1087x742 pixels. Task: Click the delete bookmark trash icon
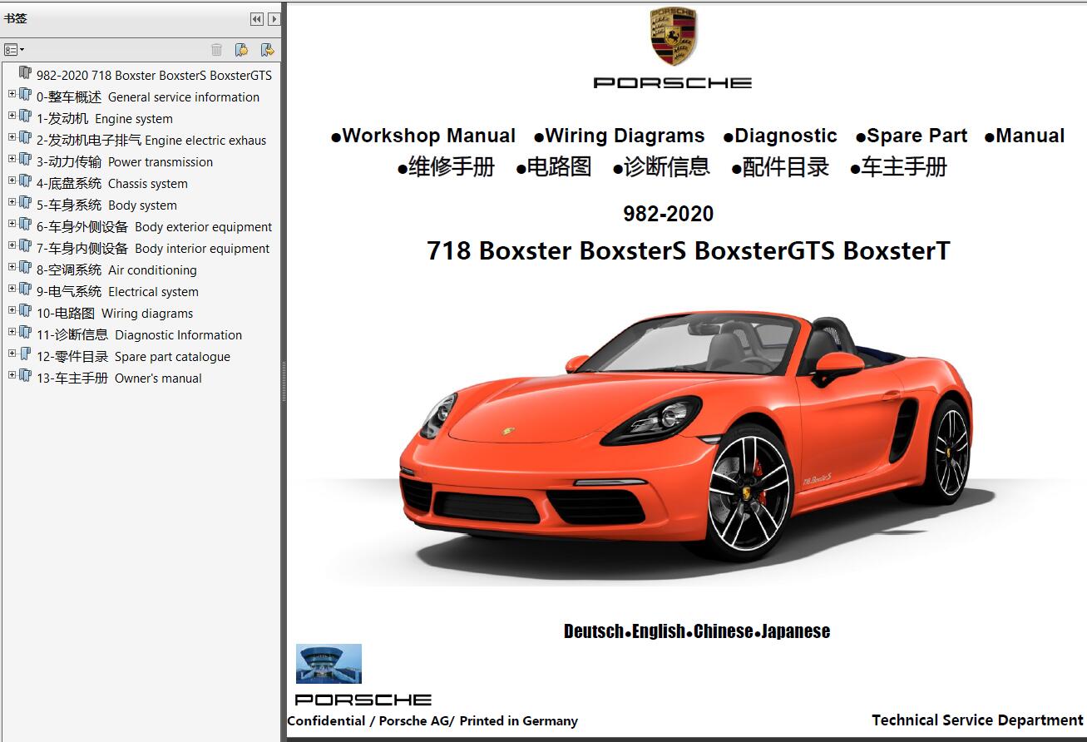click(x=216, y=50)
